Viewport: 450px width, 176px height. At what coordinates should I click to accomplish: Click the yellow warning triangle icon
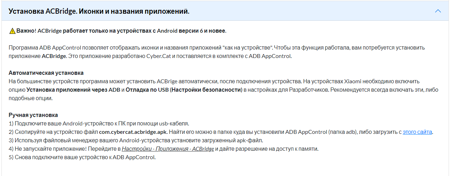point(12,31)
